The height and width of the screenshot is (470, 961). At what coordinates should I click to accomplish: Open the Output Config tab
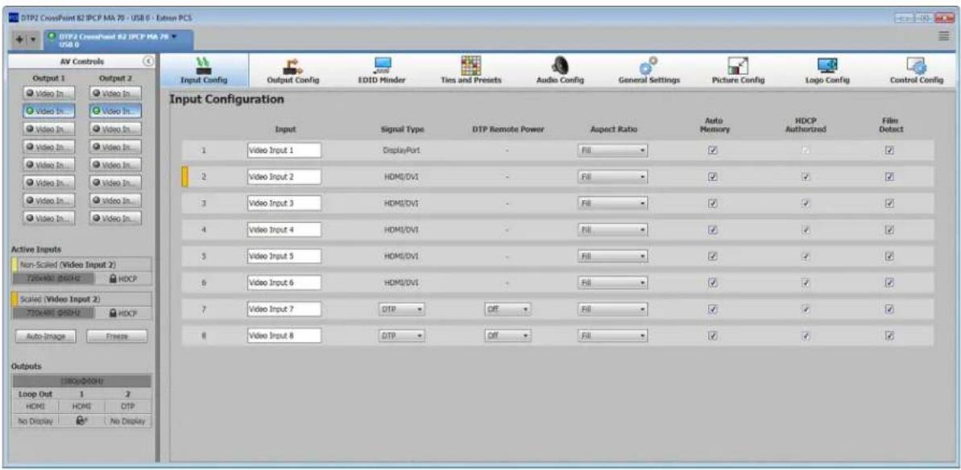[x=291, y=70]
